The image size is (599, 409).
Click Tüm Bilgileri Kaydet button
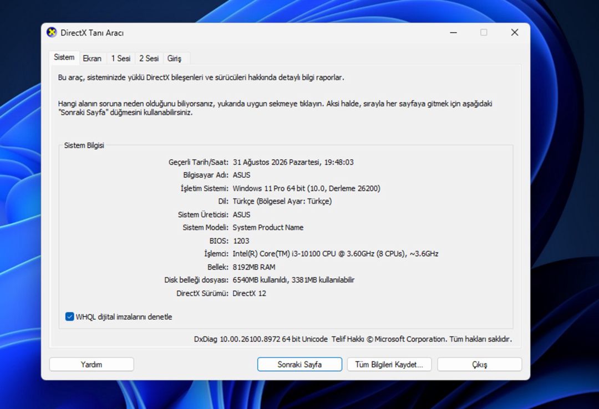389,364
